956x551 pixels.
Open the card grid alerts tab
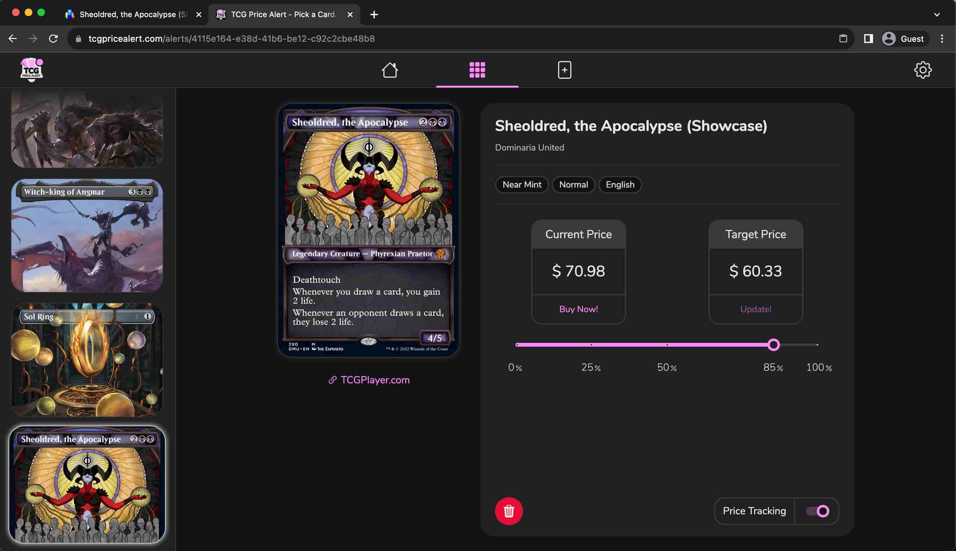point(477,70)
